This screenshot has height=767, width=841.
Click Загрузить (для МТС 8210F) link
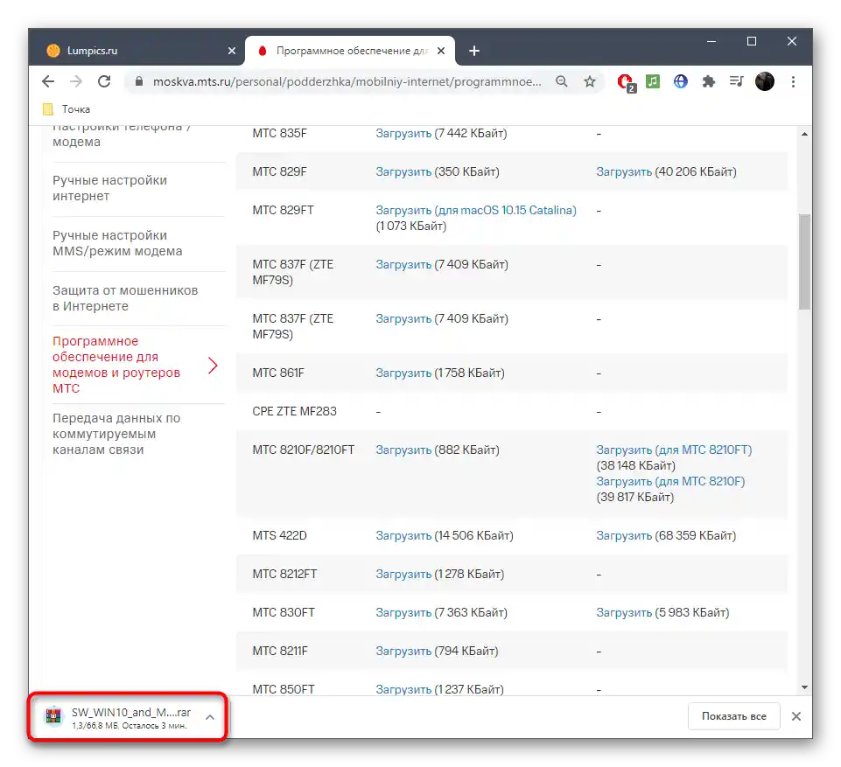(x=670, y=481)
